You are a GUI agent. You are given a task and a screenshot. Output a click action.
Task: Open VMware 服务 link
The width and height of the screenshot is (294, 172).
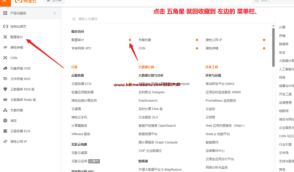[x=81, y=134]
